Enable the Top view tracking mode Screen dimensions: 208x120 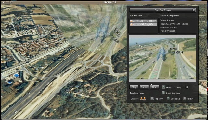click(x=152, y=98)
